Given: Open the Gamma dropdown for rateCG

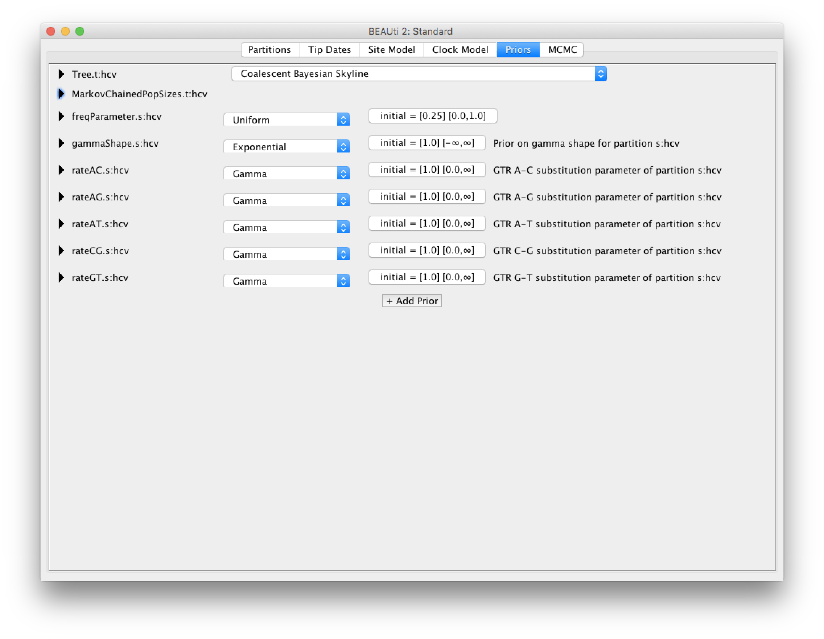Looking at the screenshot, I should click(287, 254).
